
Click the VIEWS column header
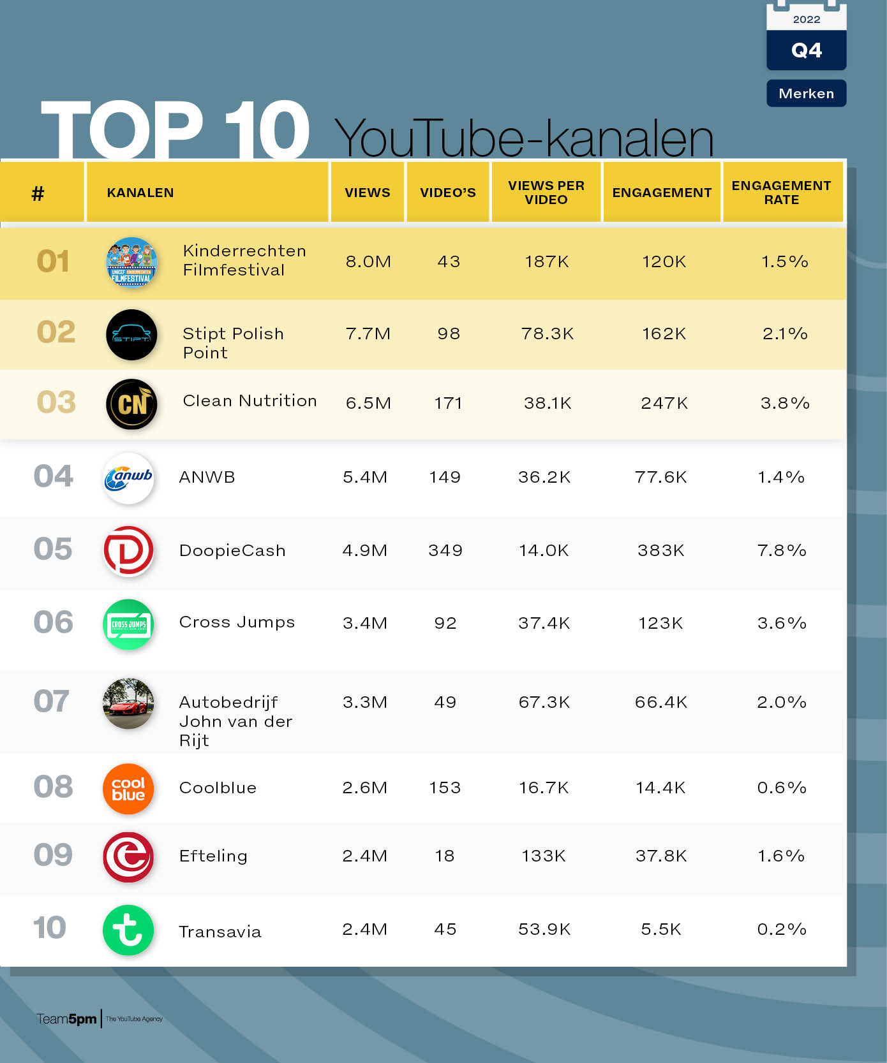point(368,193)
